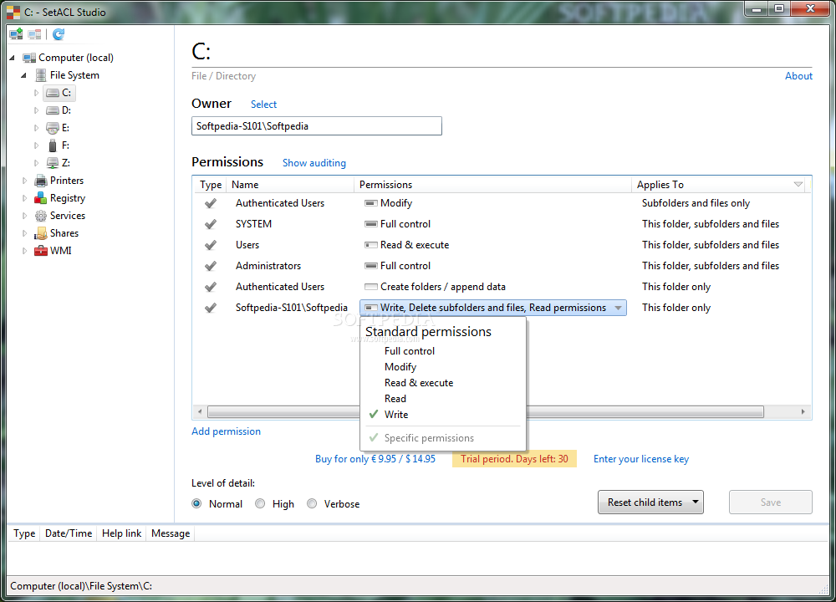Click the type checkmark on Administrators row
The height and width of the screenshot is (602, 836).
211,266
